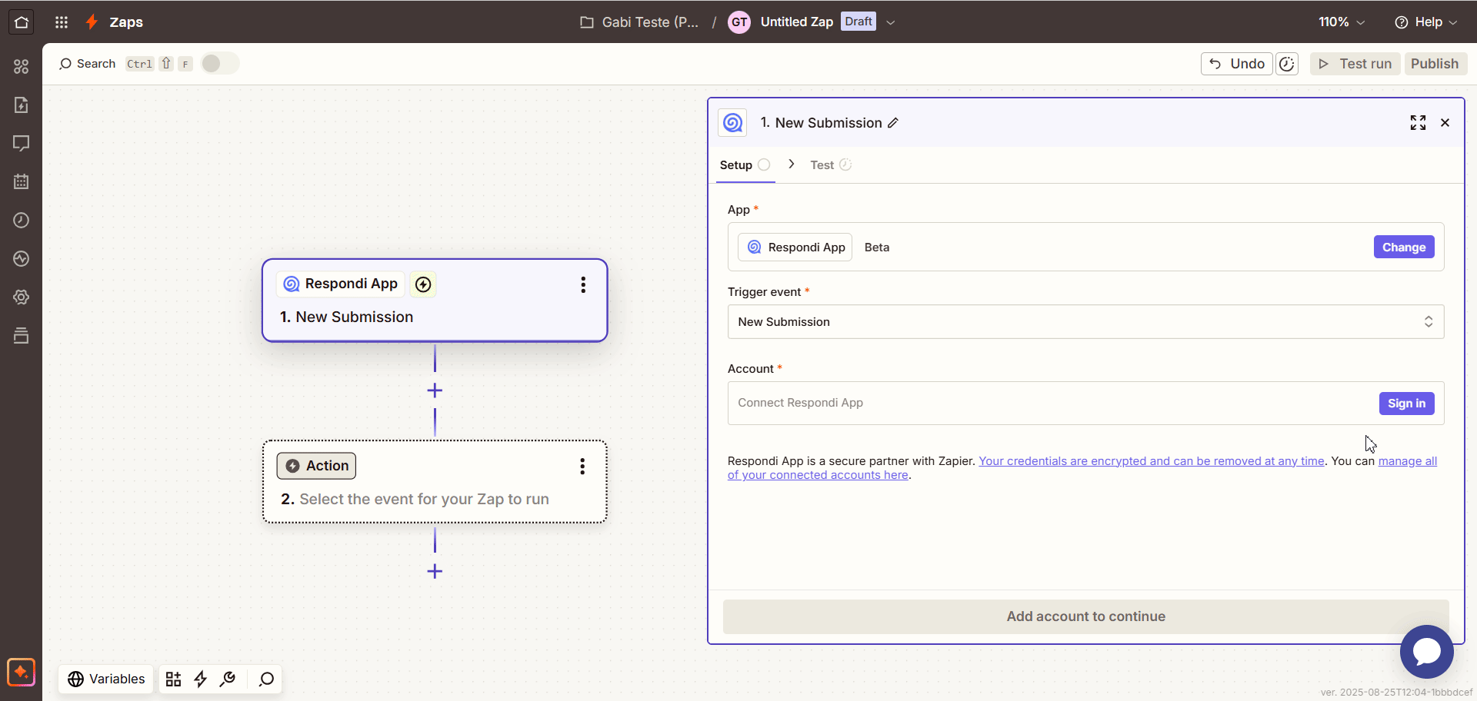Add step between trigger and action

pos(435,390)
